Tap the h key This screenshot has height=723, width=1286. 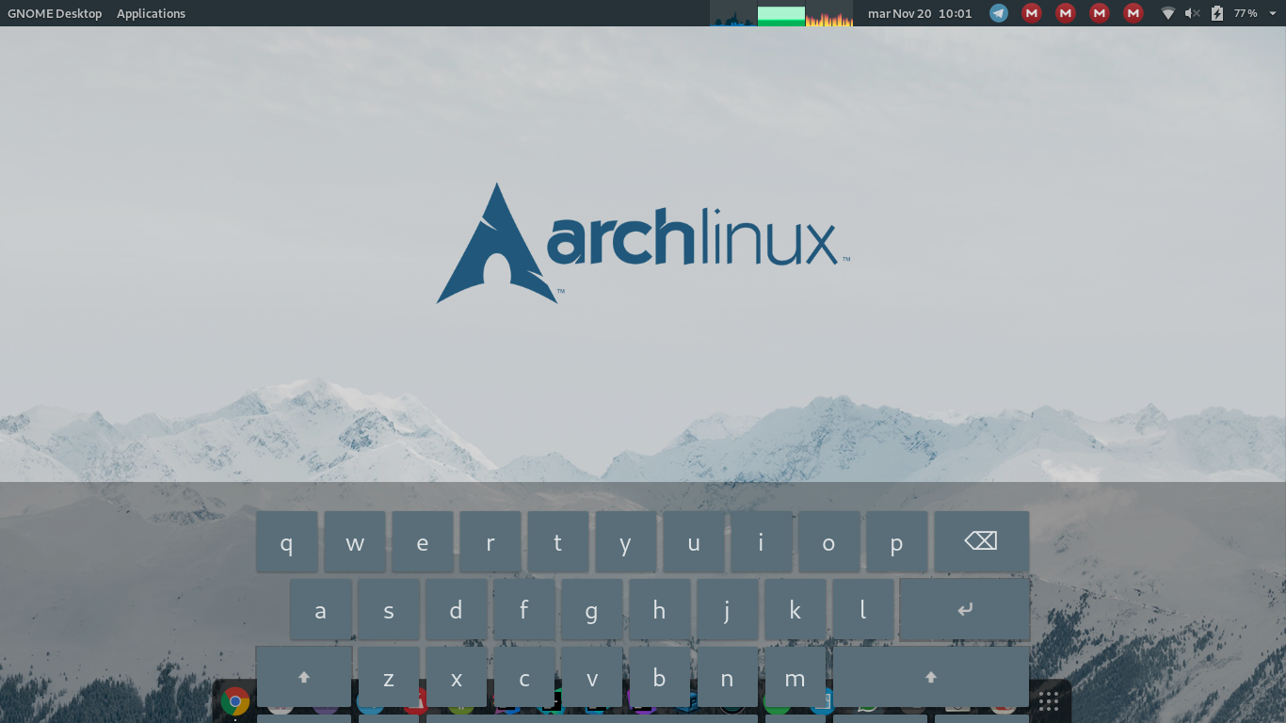(x=660, y=609)
